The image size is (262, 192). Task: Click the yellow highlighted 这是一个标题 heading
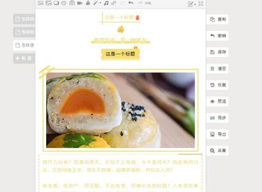click(121, 54)
